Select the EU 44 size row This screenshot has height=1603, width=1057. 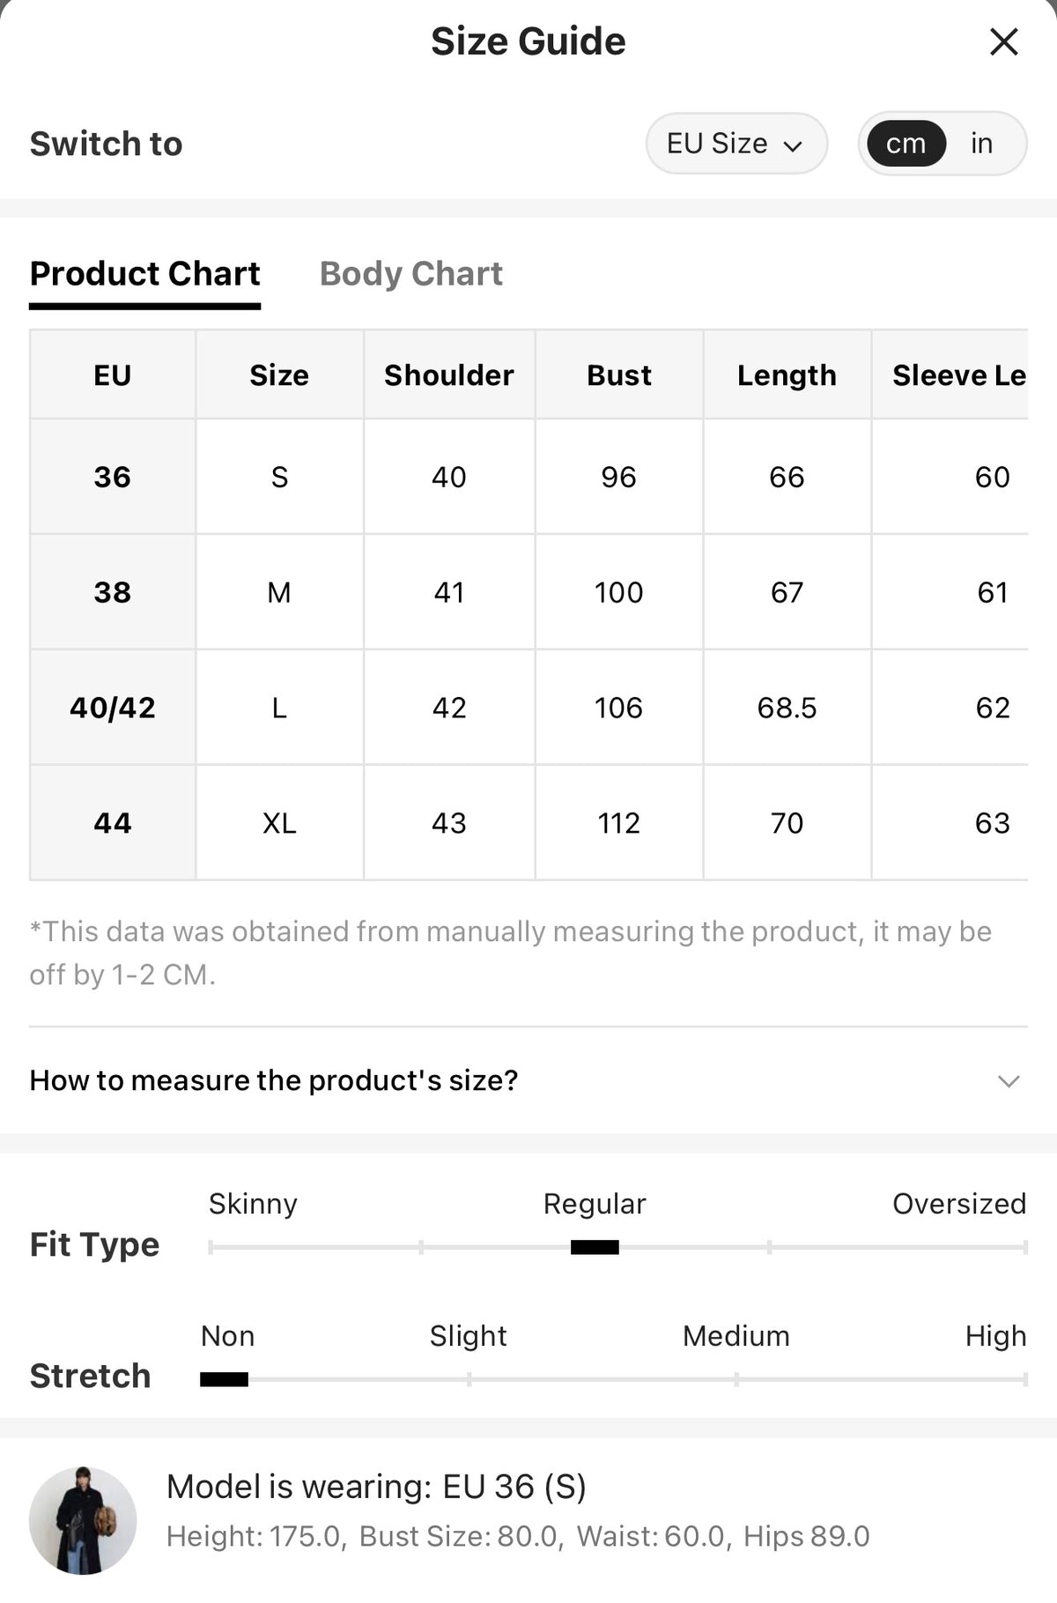[x=528, y=823]
